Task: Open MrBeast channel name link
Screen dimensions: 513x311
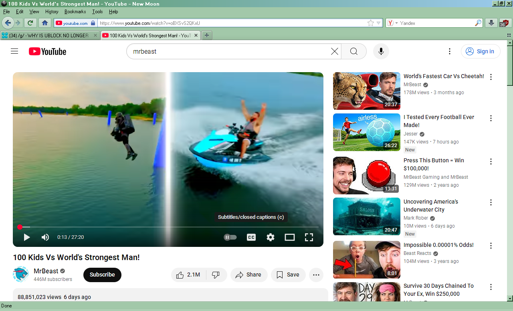Action: tap(46, 271)
